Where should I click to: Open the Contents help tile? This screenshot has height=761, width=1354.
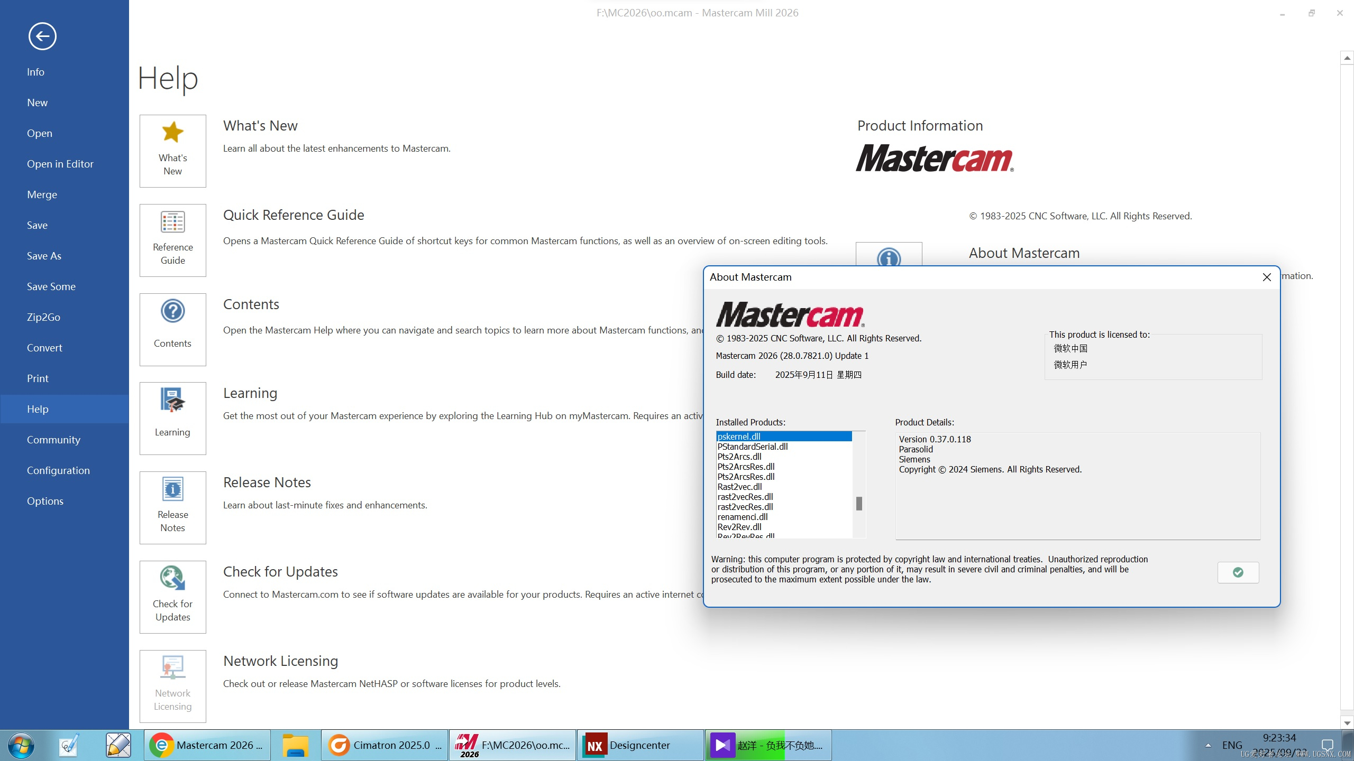click(172, 330)
